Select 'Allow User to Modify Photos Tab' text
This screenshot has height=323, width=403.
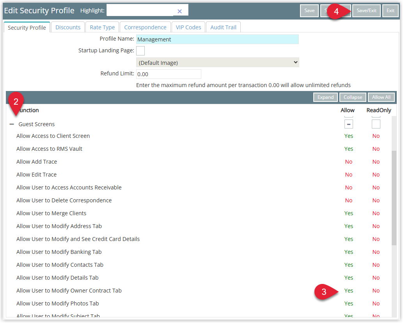[x=58, y=303]
